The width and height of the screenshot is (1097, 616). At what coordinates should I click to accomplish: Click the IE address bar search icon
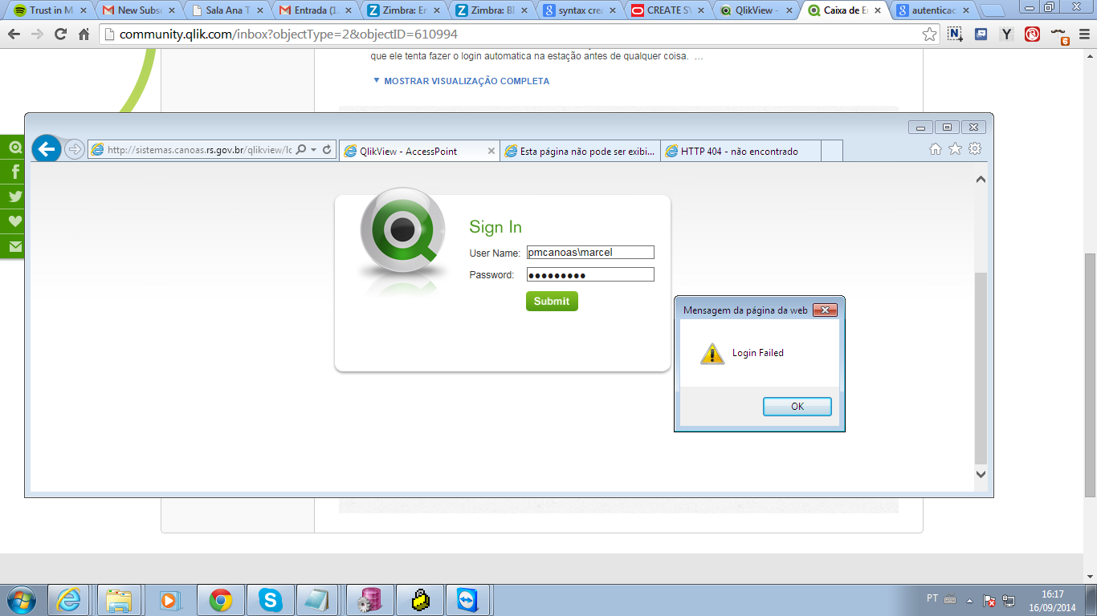click(x=300, y=150)
